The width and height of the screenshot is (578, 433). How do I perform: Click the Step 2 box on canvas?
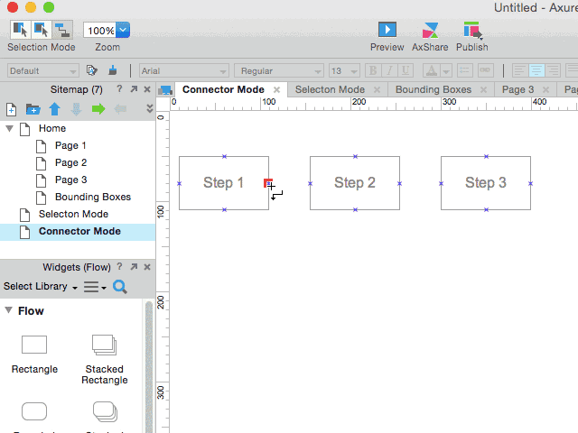tap(355, 183)
